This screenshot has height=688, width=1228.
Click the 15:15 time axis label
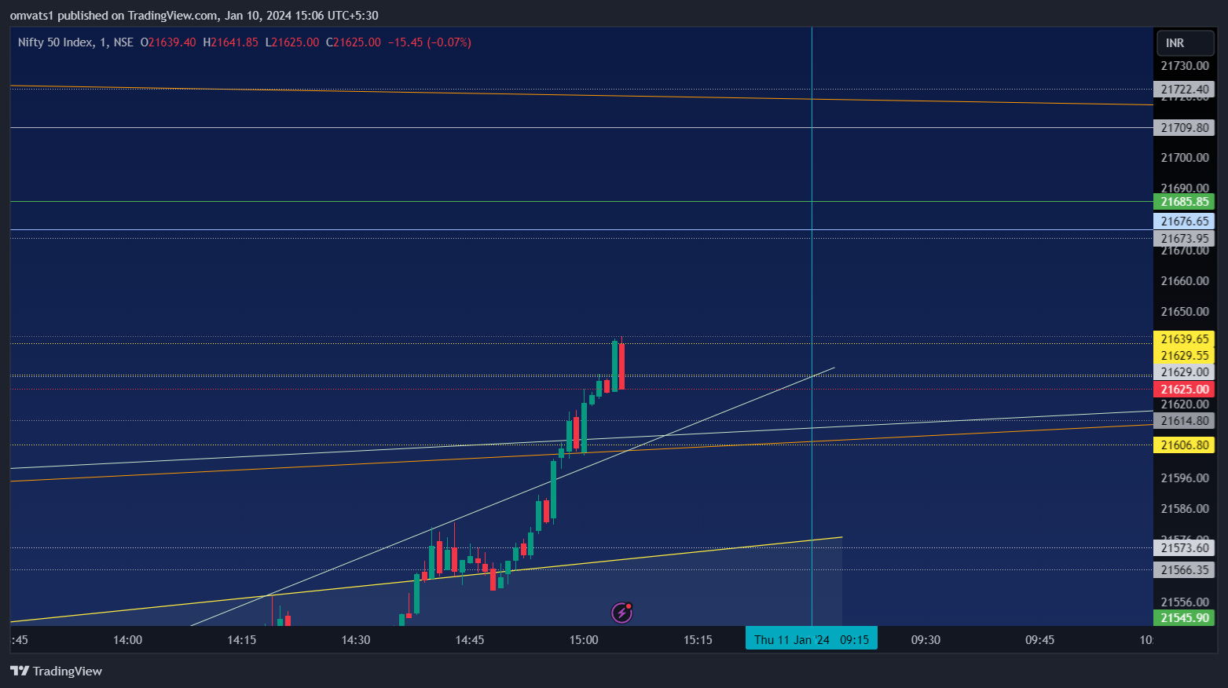click(x=698, y=640)
